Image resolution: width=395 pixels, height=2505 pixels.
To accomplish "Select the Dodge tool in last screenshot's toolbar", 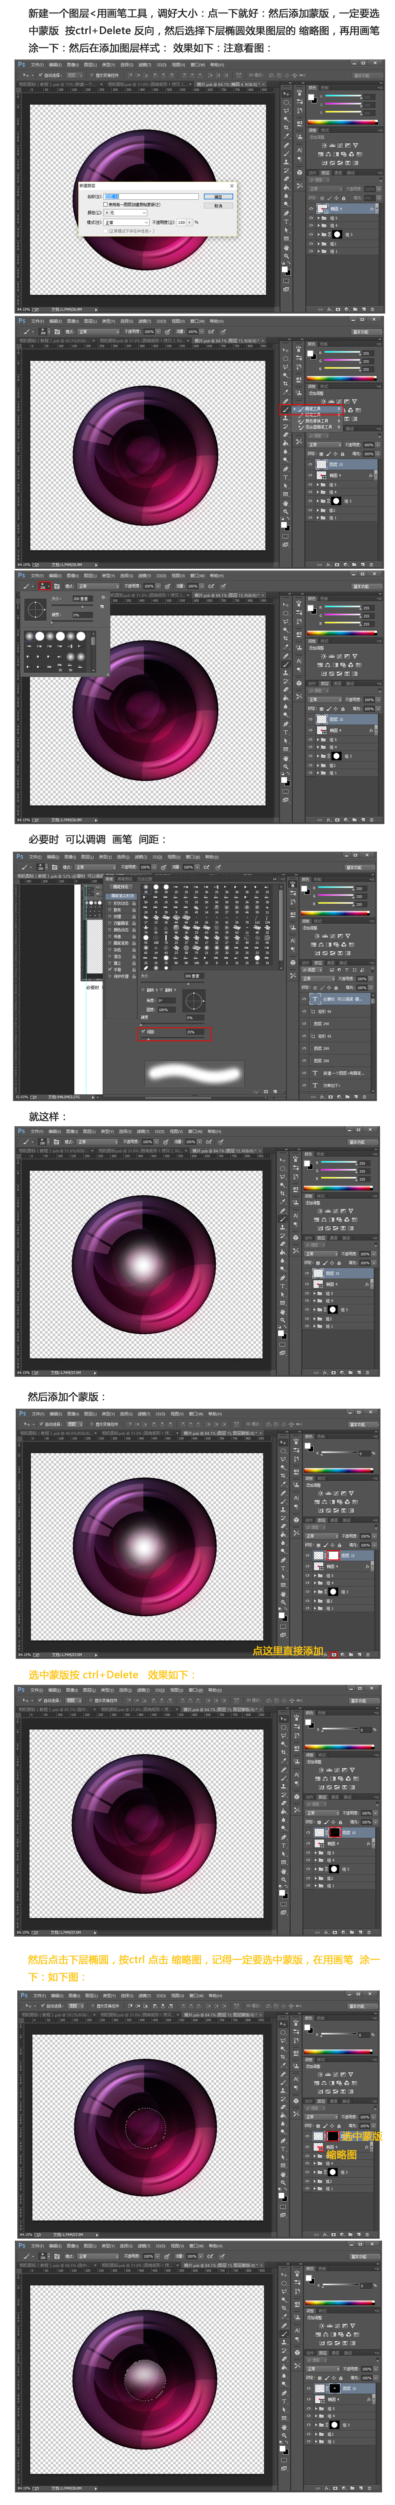I will coord(284,2384).
